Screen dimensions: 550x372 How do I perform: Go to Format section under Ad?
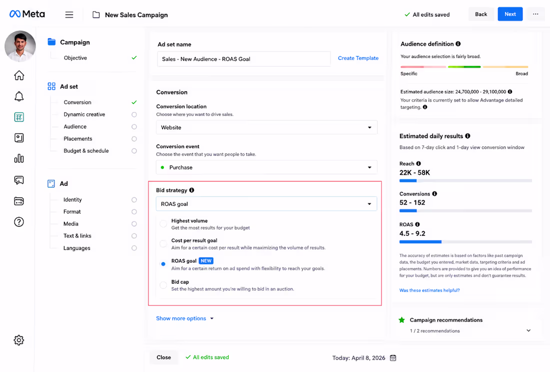72,212
